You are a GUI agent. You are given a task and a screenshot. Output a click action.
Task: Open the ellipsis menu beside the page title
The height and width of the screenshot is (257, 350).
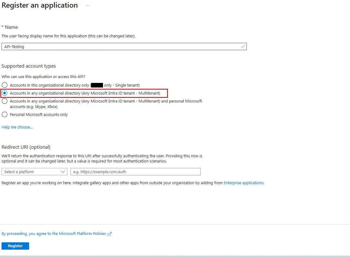pyautogui.click(x=88, y=6)
